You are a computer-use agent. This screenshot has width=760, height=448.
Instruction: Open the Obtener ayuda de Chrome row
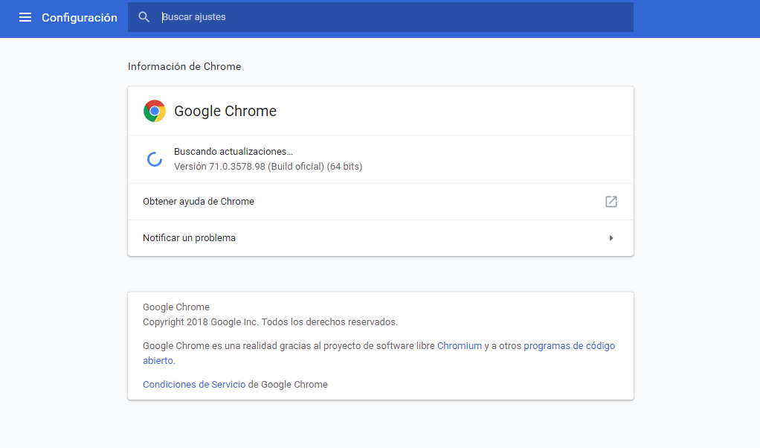pyautogui.click(x=199, y=202)
